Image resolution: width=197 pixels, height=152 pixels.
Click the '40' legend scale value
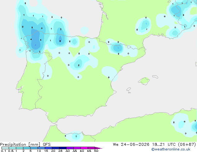coord(82,151)
